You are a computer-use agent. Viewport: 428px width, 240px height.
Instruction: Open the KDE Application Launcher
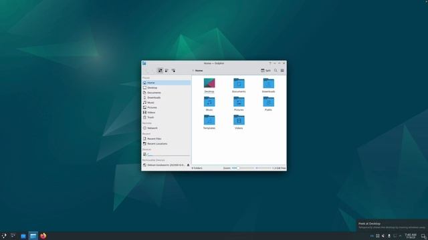pos(4,236)
